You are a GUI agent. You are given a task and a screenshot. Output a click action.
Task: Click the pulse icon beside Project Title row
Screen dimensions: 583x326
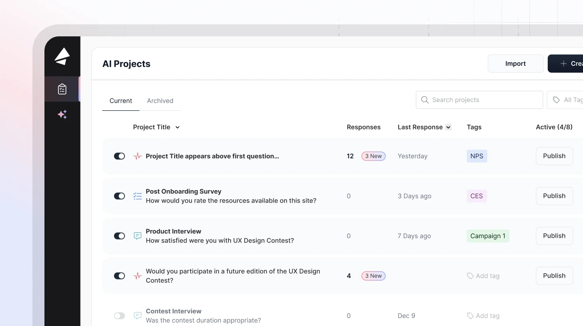click(137, 156)
